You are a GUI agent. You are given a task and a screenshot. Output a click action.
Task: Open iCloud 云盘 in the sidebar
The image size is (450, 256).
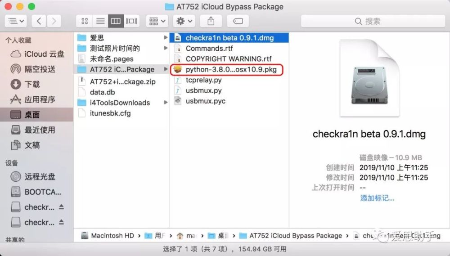coord(37,54)
